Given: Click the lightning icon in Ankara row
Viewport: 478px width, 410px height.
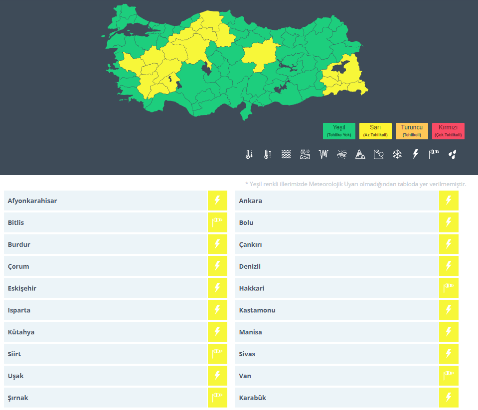Looking at the screenshot, I should [x=449, y=201].
